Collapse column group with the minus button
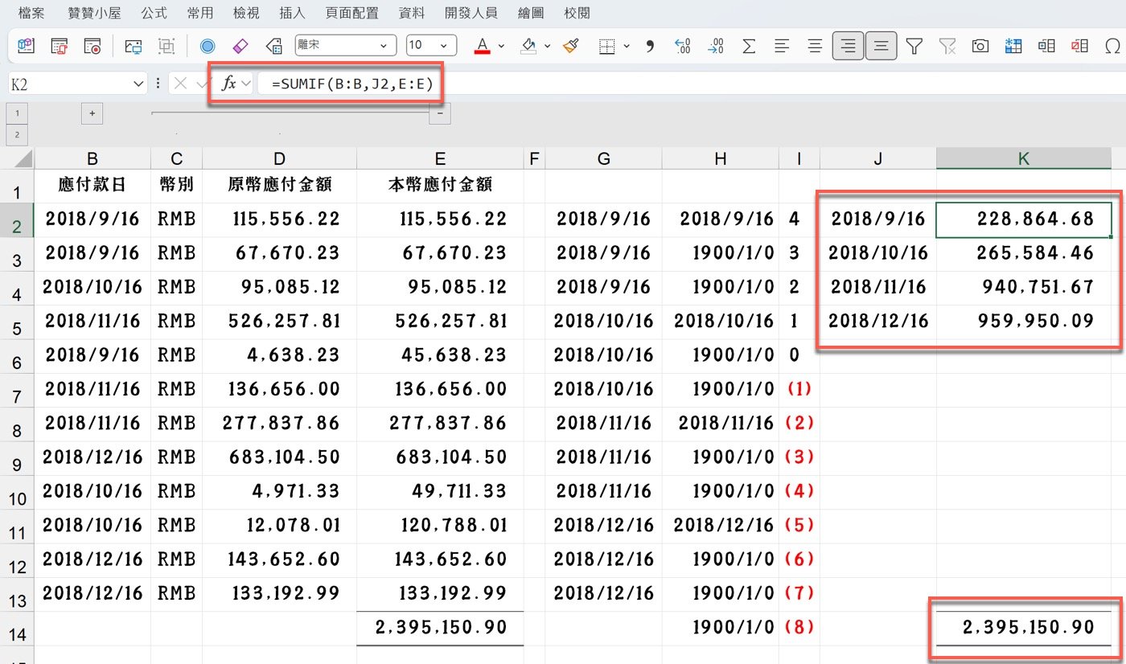The image size is (1126, 664). click(x=440, y=114)
